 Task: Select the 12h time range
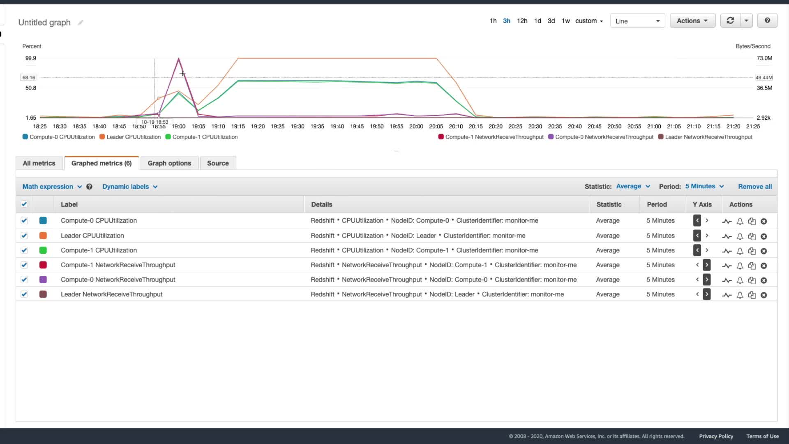point(522,21)
